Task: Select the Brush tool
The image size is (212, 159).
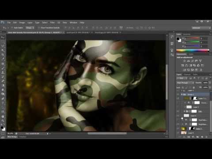Action: [x=3, y=68]
